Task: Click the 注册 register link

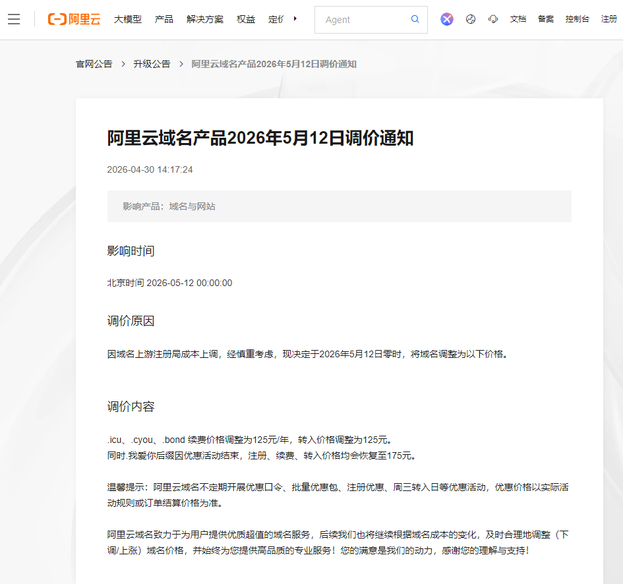Action: point(609,19)
